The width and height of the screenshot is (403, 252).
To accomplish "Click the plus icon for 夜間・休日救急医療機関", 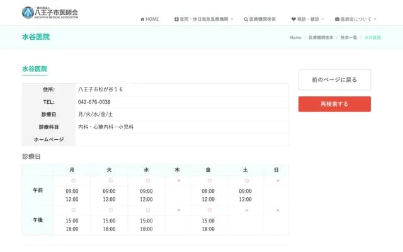I will 176,20.
